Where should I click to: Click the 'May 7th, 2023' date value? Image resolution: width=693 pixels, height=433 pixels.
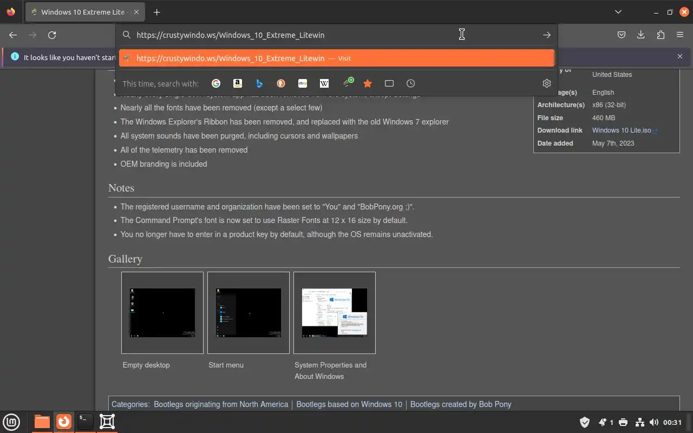click(x=613, y=143)
